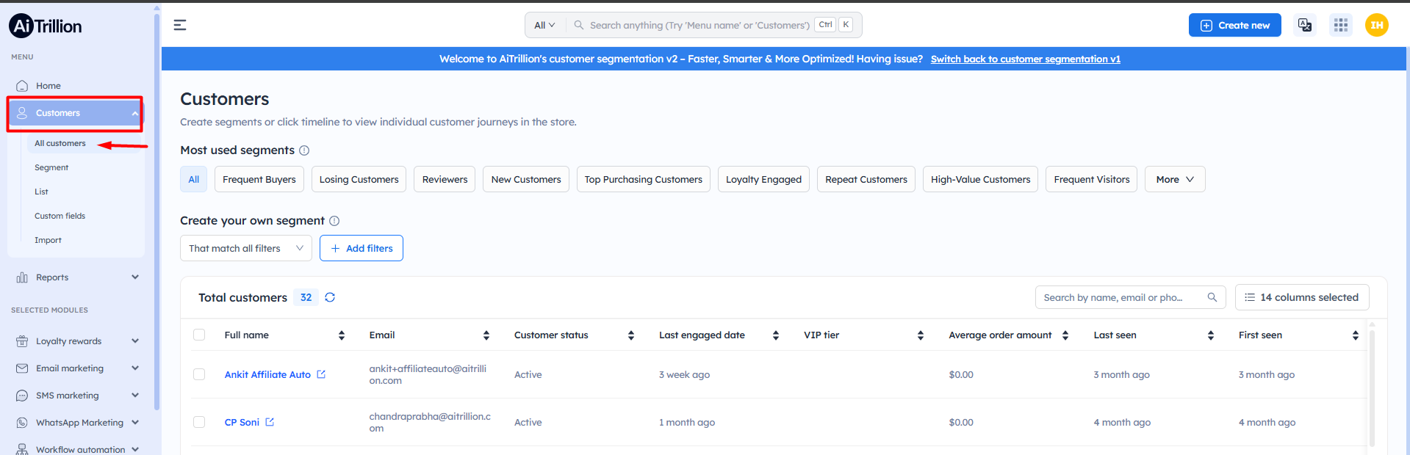Check the Ankit Affiliate Auto row checkbox

[199, 374]
